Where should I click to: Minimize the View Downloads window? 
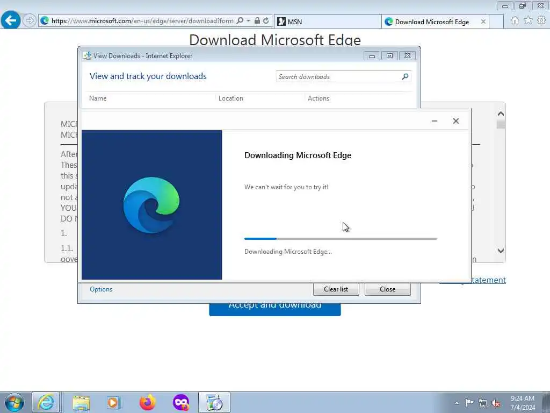(372, 56)
